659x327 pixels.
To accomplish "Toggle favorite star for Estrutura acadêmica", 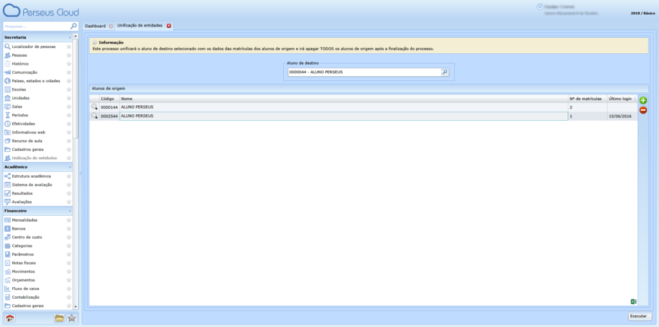I will tap(69, 176).
